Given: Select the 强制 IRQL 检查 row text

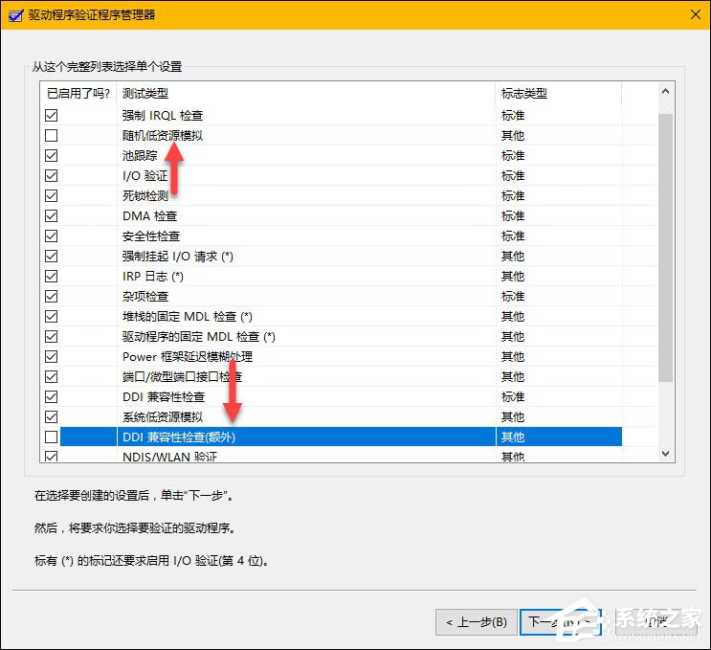Looking at the screenshot, I should (163, 116).
